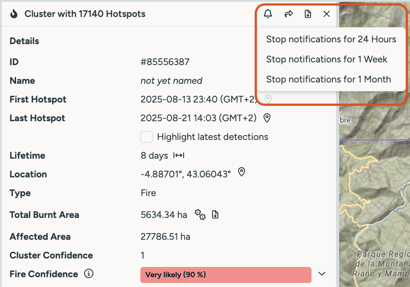Select Stop notifications for 24 Hours

click(331, 39)
